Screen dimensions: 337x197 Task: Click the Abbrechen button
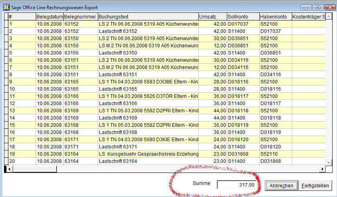281,186
